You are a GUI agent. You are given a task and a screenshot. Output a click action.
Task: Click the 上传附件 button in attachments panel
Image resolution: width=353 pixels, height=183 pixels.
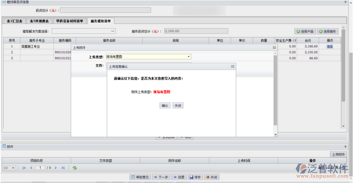(338, 154)
